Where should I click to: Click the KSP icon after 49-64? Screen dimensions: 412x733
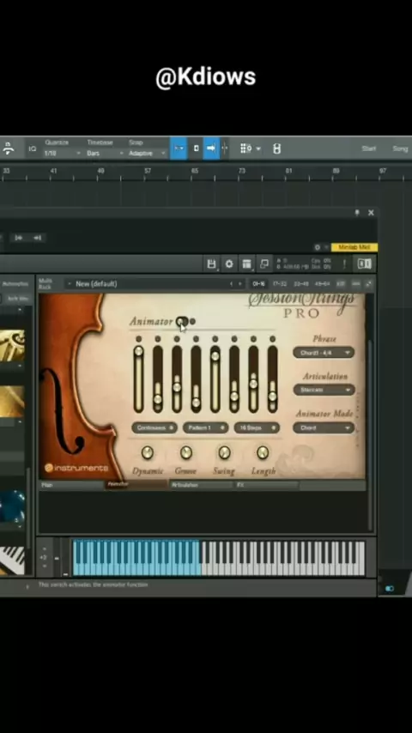(x=341, y=284)
